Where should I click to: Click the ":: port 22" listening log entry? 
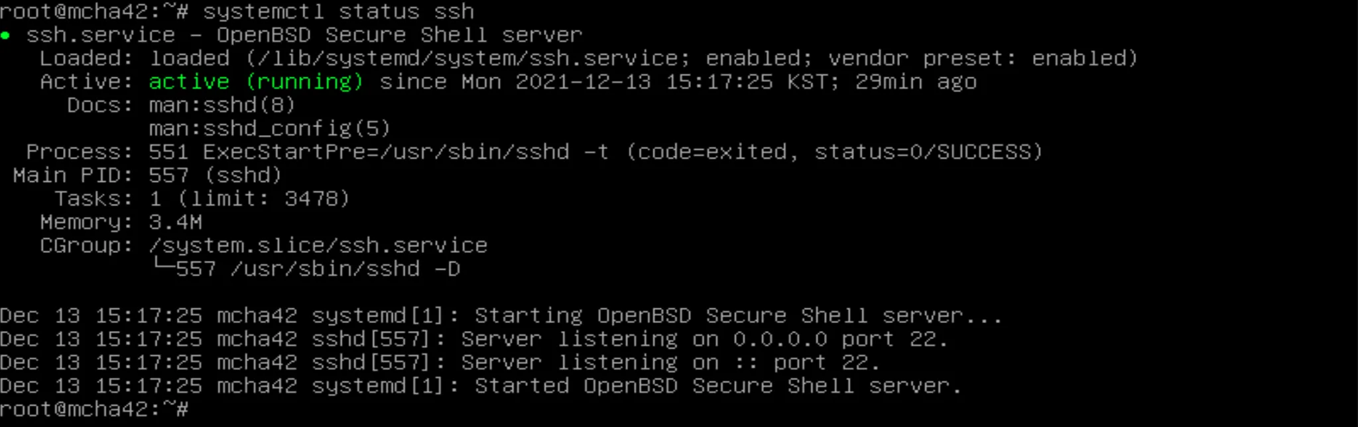point(806,363)
